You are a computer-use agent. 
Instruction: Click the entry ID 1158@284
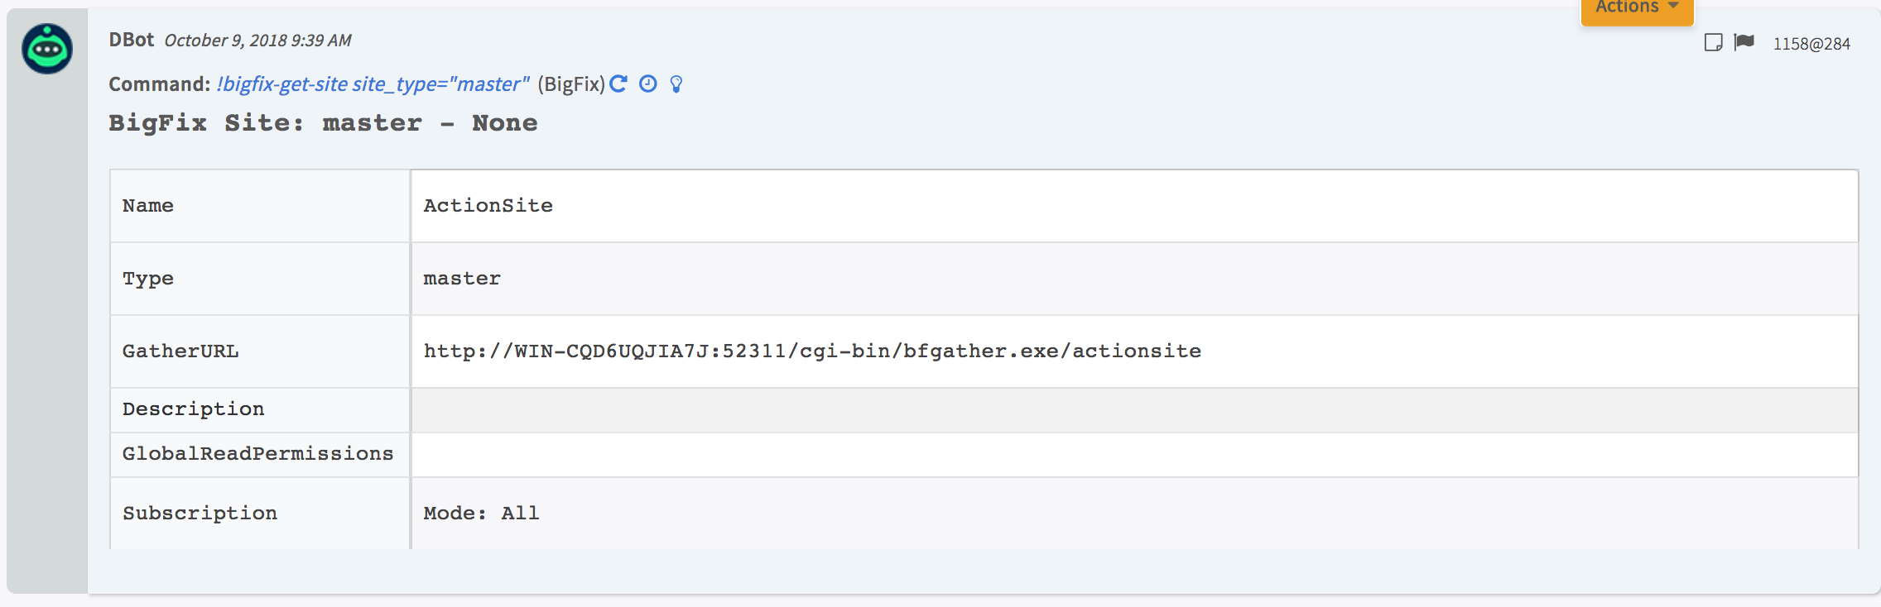click(x=1811, y=44)
